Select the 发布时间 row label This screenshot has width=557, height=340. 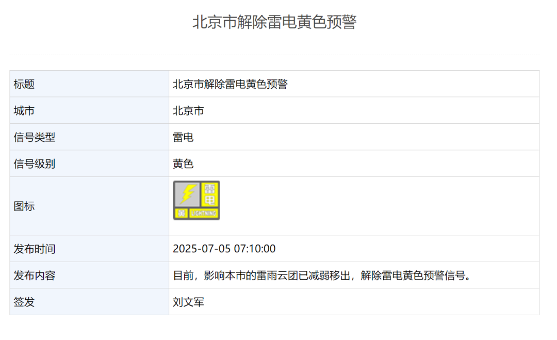click(35, 249)
